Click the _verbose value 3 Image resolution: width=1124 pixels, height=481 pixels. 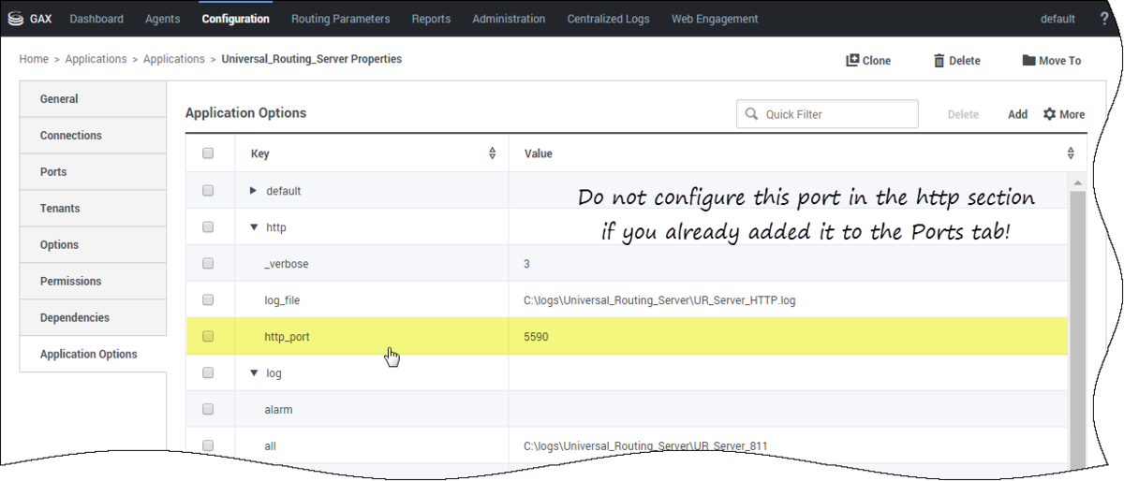(x=527, y=264)
